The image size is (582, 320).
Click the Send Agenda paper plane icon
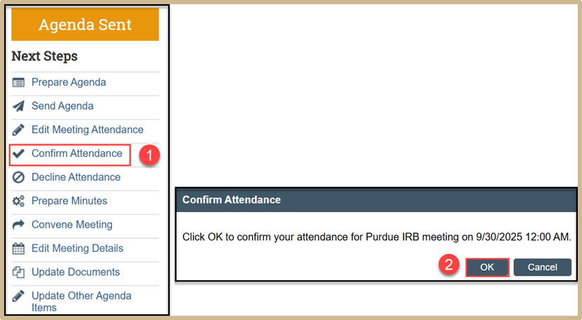(19, 106)
